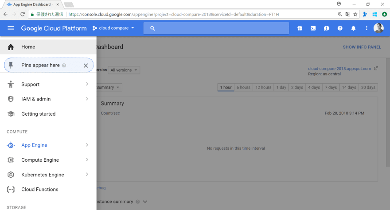Click the IAM & admin shield icon
390x210 pixels.
(x=11, y=99)
